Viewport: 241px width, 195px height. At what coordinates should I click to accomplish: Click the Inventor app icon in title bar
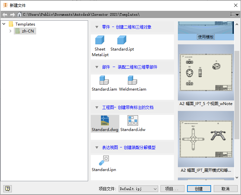[x=5, y=5]
